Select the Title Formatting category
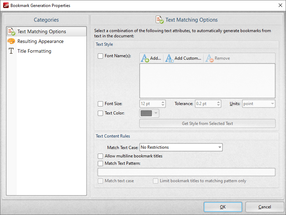This screenshot has width=286, height=215. tap(34, 51)
